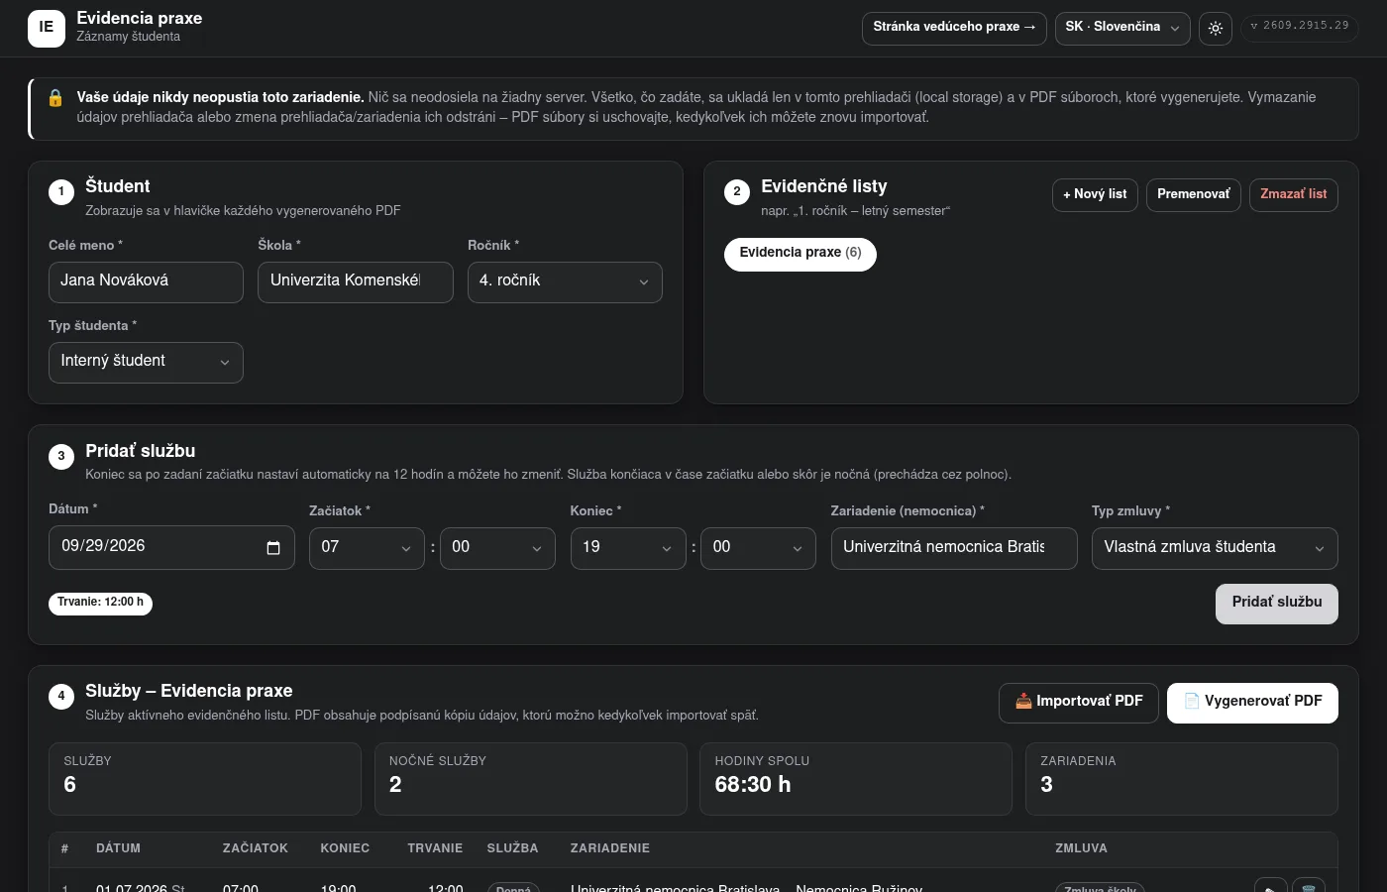The width and height of the screenshot is (1387, 892).
Task: Click the Služby – Evidencia praxe heading
Action: pos(188,691)
